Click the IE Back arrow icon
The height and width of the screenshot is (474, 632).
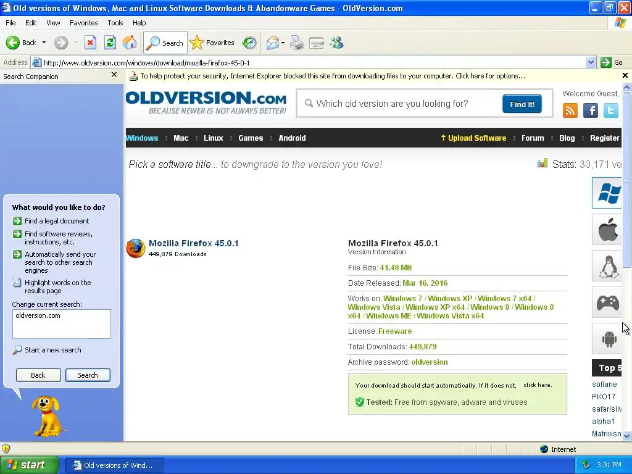pos(13,43)
